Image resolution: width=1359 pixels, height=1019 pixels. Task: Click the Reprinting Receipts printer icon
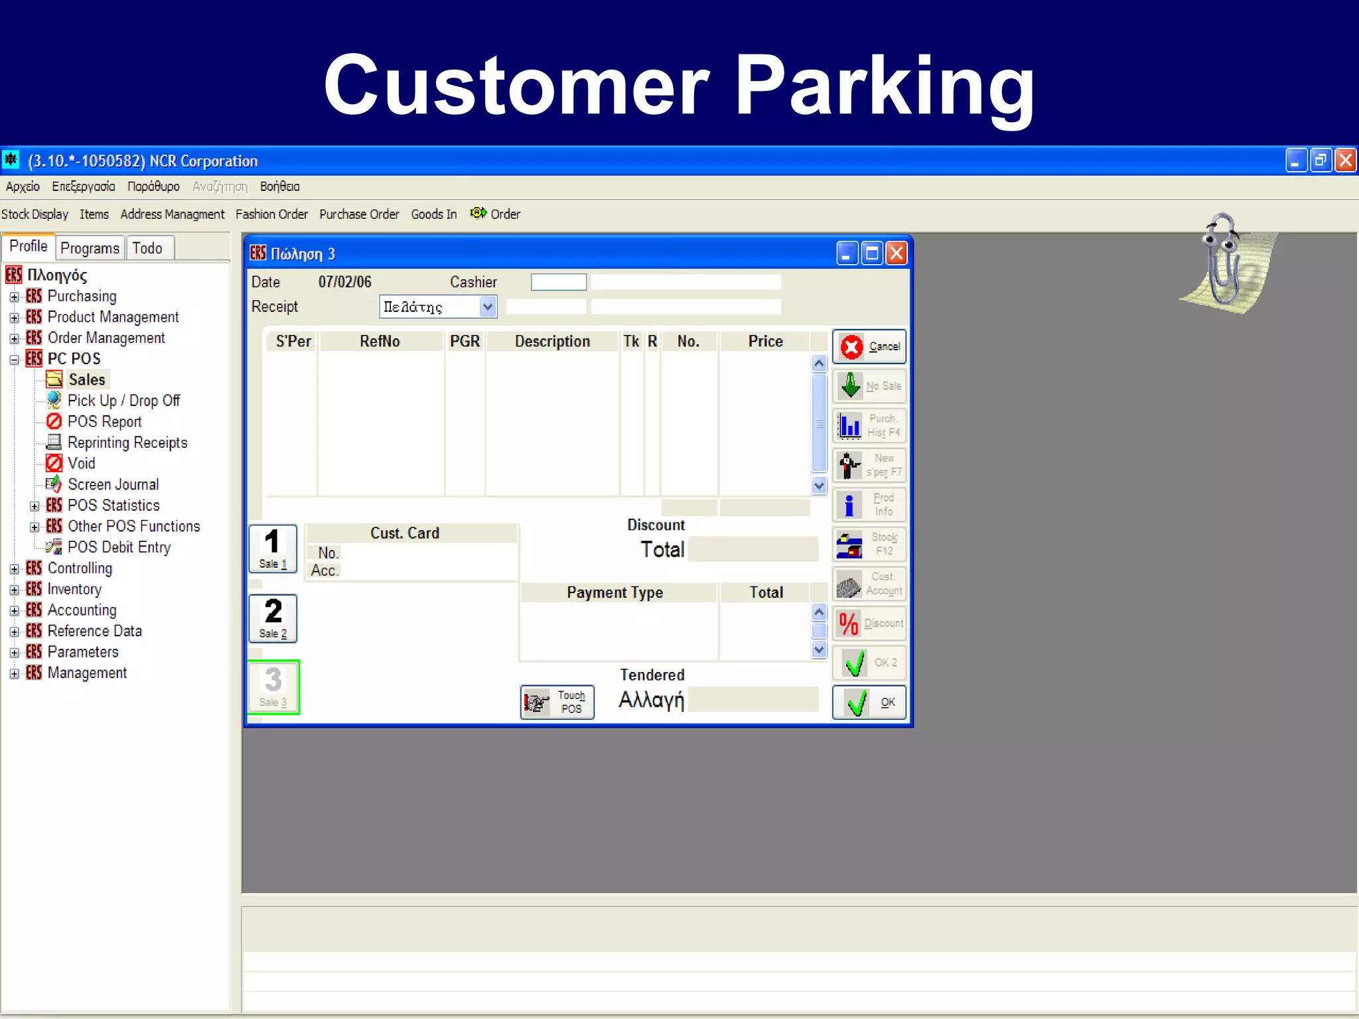(54, 442)
